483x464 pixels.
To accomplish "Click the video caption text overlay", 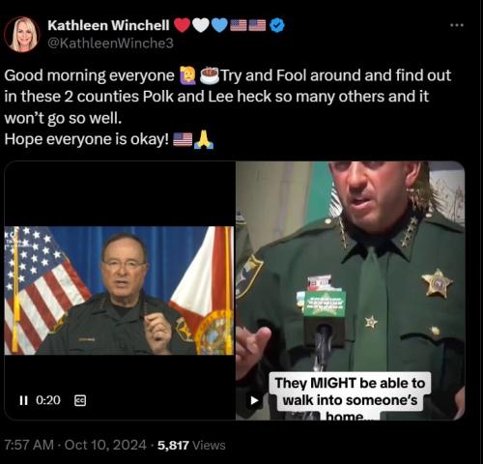I will (350, 396).
